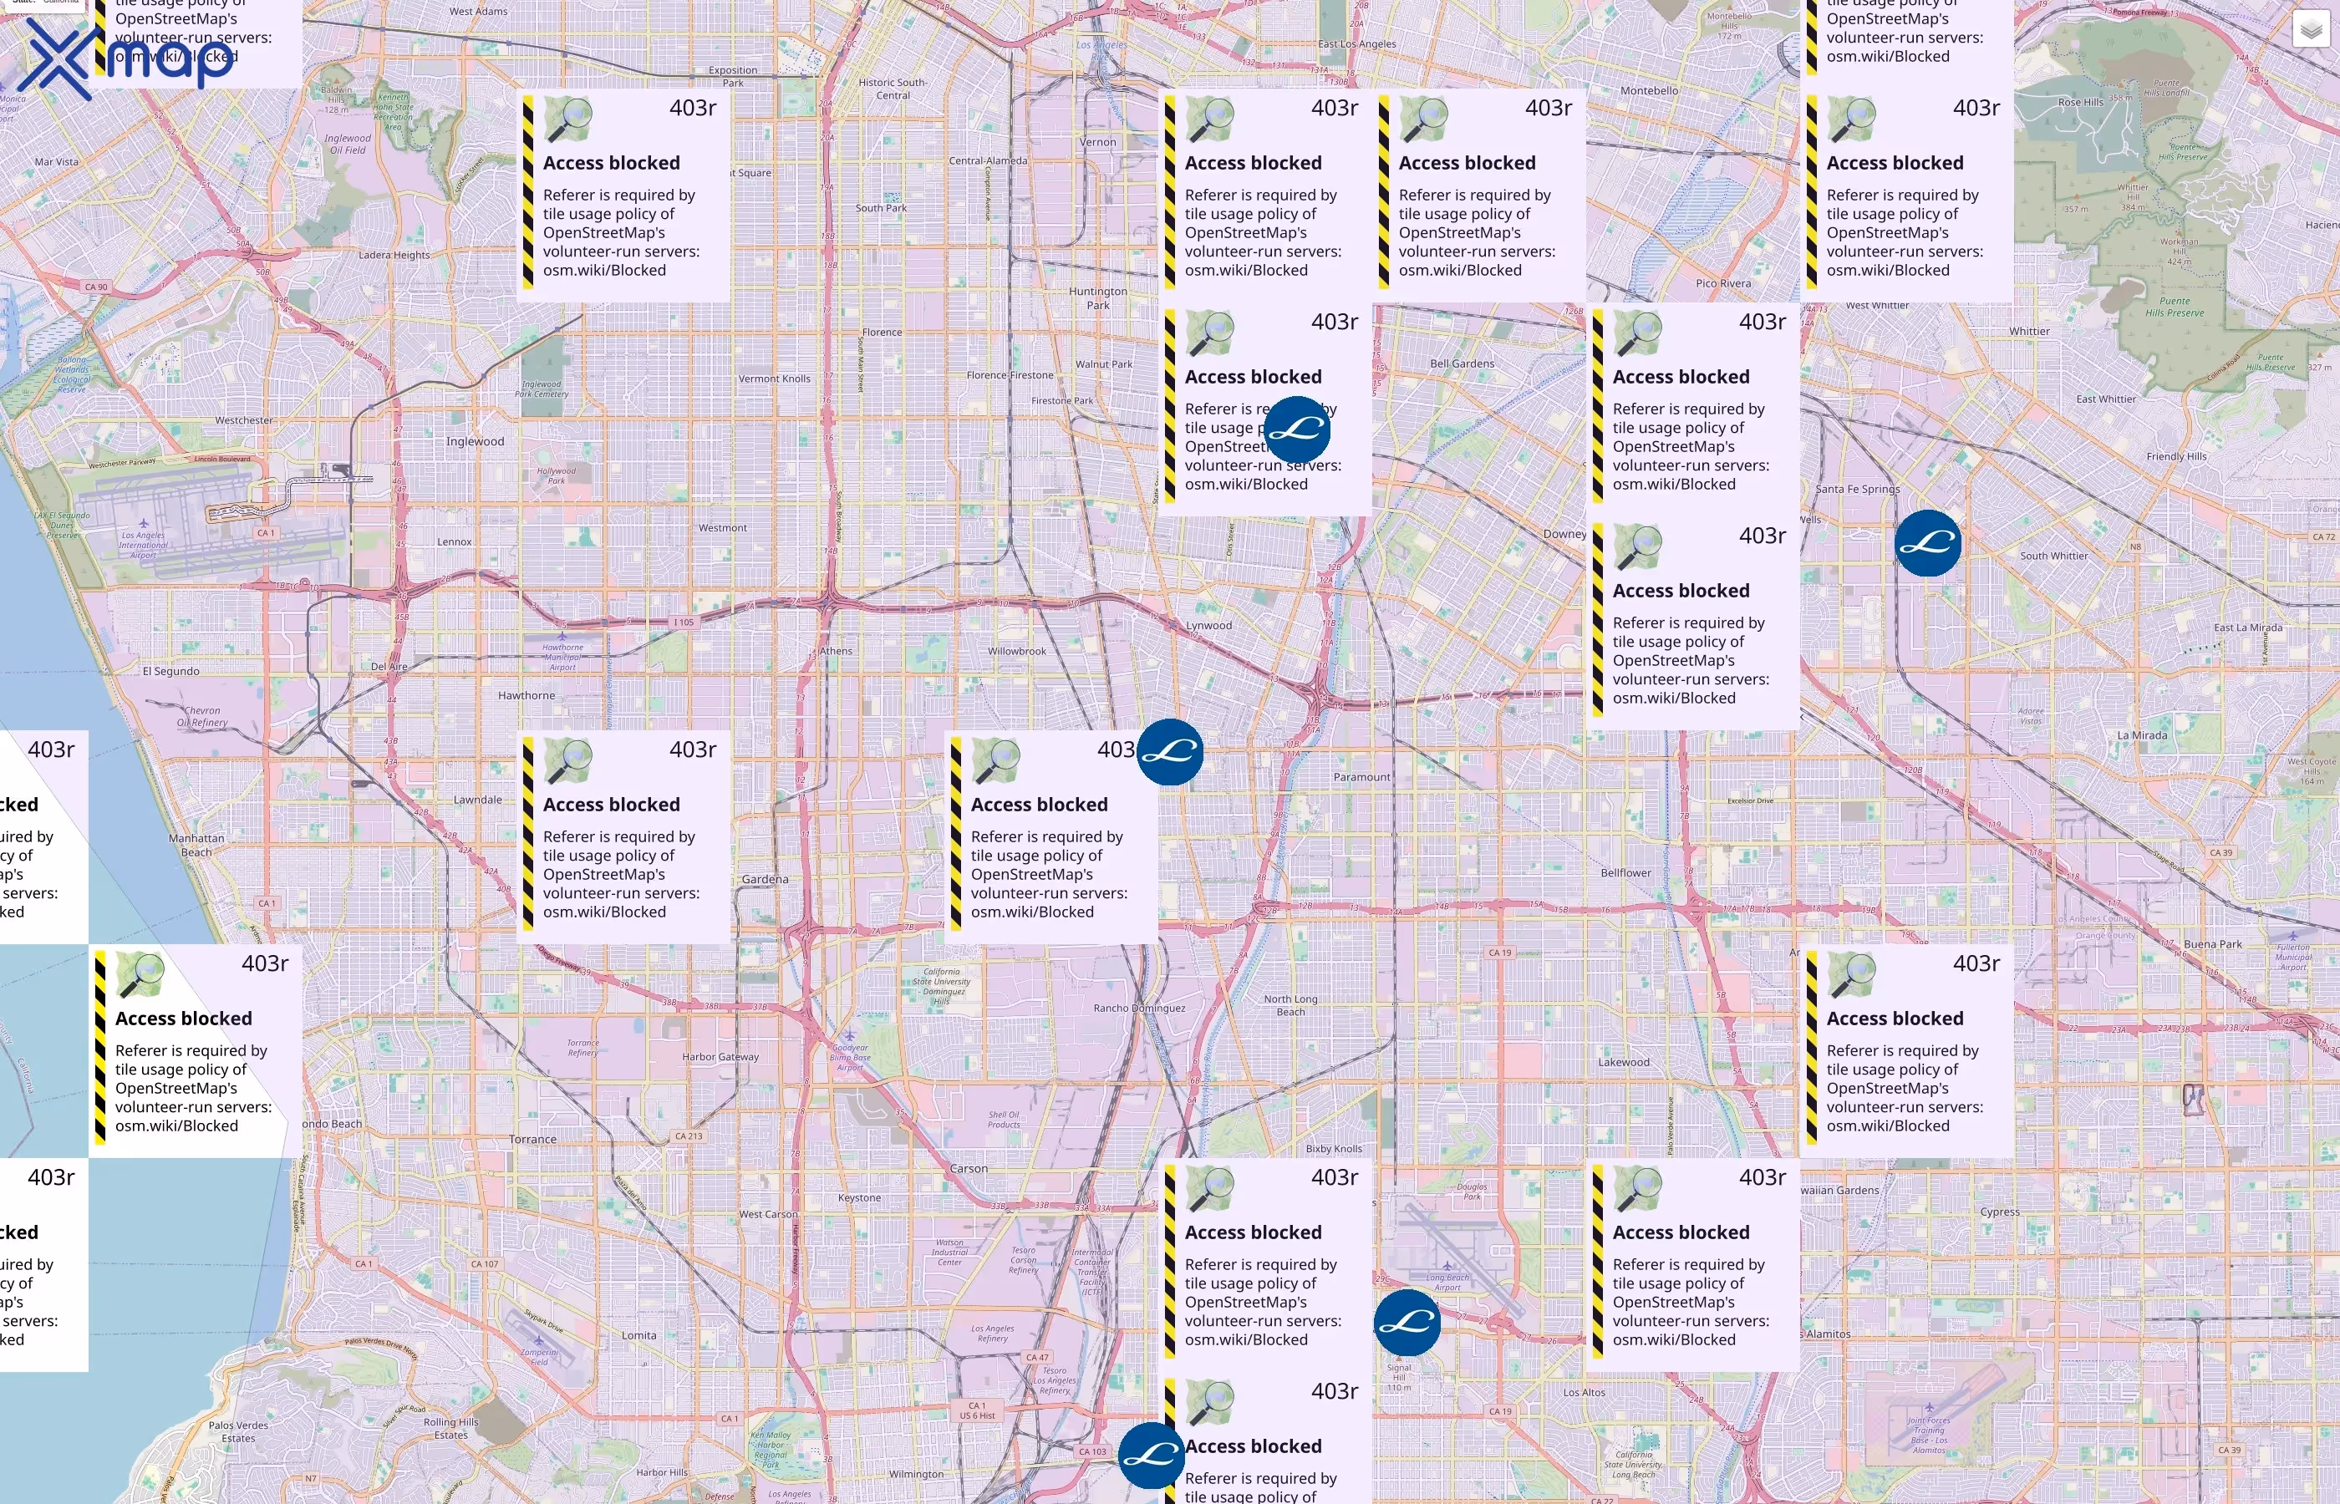Click the Rolling Hills Estates label
This screenshot has width=2340, height=1504.
(x=450, y=1429)
